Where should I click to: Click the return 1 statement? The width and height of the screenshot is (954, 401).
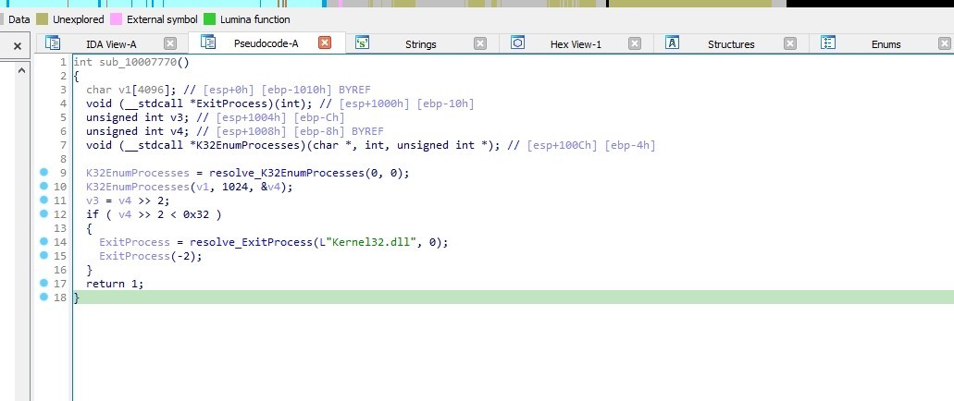(x=115, y=284)
